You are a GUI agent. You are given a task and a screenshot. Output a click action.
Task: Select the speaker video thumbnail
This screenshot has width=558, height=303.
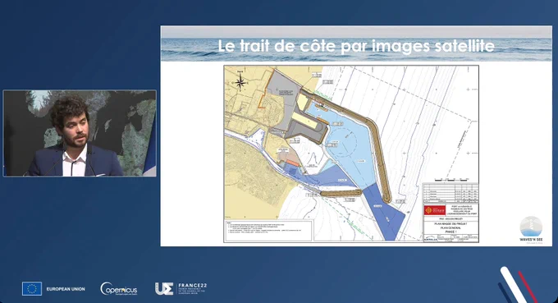pos(80,133)
